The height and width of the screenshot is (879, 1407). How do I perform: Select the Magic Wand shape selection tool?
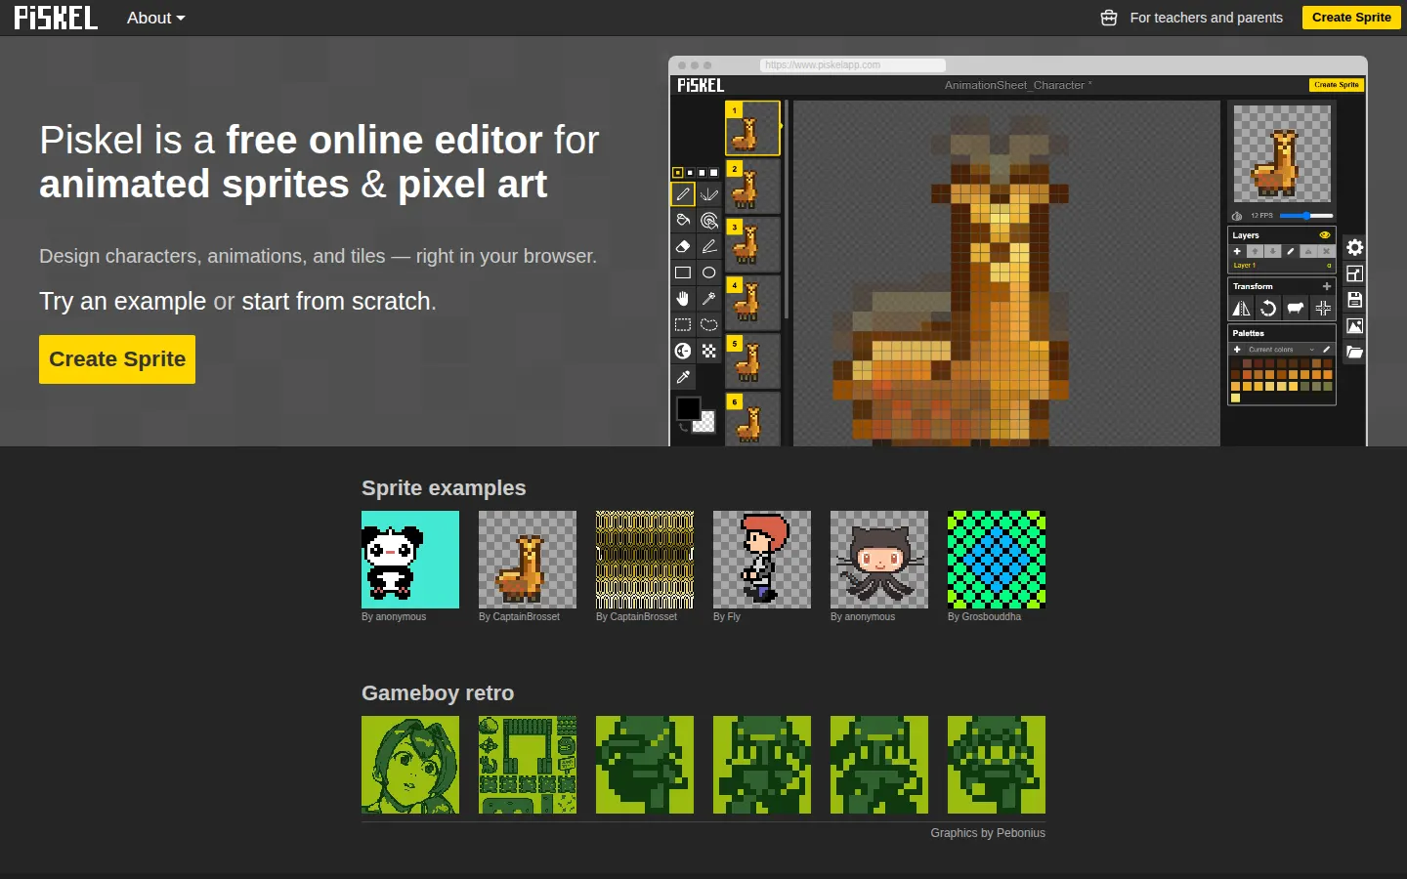click(709, 299)
